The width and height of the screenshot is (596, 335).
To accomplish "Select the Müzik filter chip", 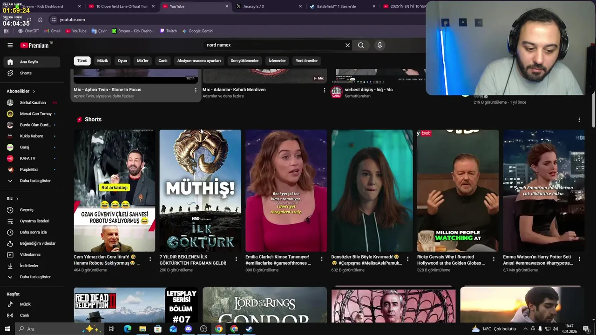I will [102, 60].
